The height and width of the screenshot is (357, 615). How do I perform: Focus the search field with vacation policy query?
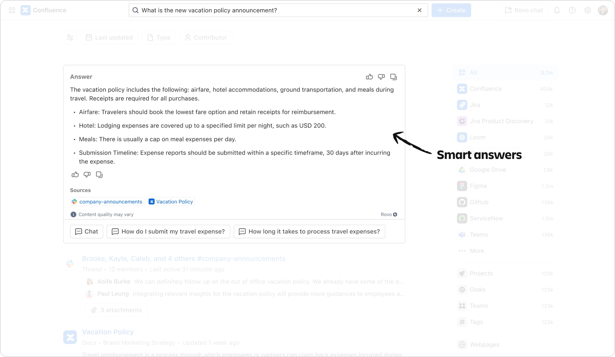(278, 10)
